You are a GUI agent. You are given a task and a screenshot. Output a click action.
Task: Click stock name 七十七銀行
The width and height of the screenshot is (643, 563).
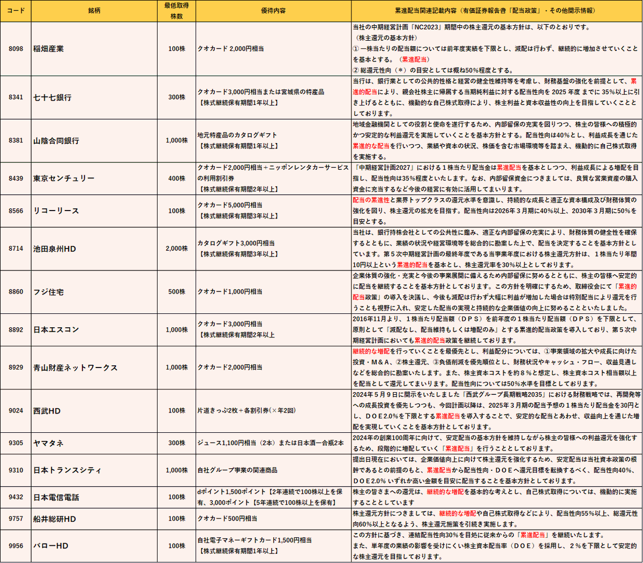point(52,97)
